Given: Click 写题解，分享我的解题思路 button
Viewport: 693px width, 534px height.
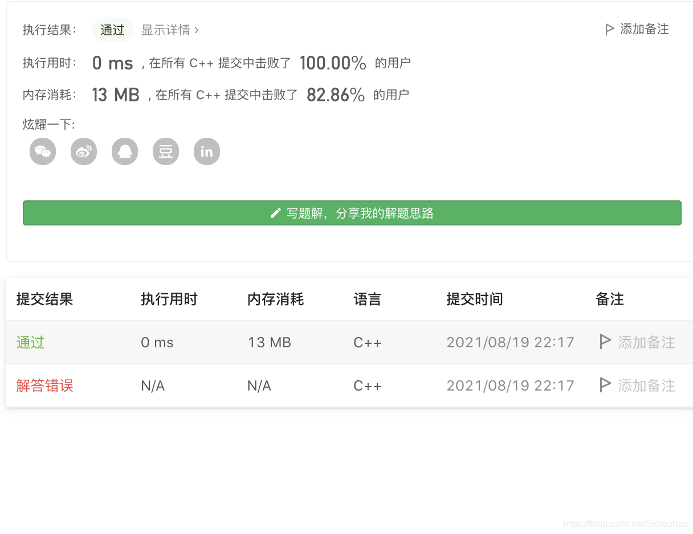Looking at the screenshot, I should pos(352,213).
